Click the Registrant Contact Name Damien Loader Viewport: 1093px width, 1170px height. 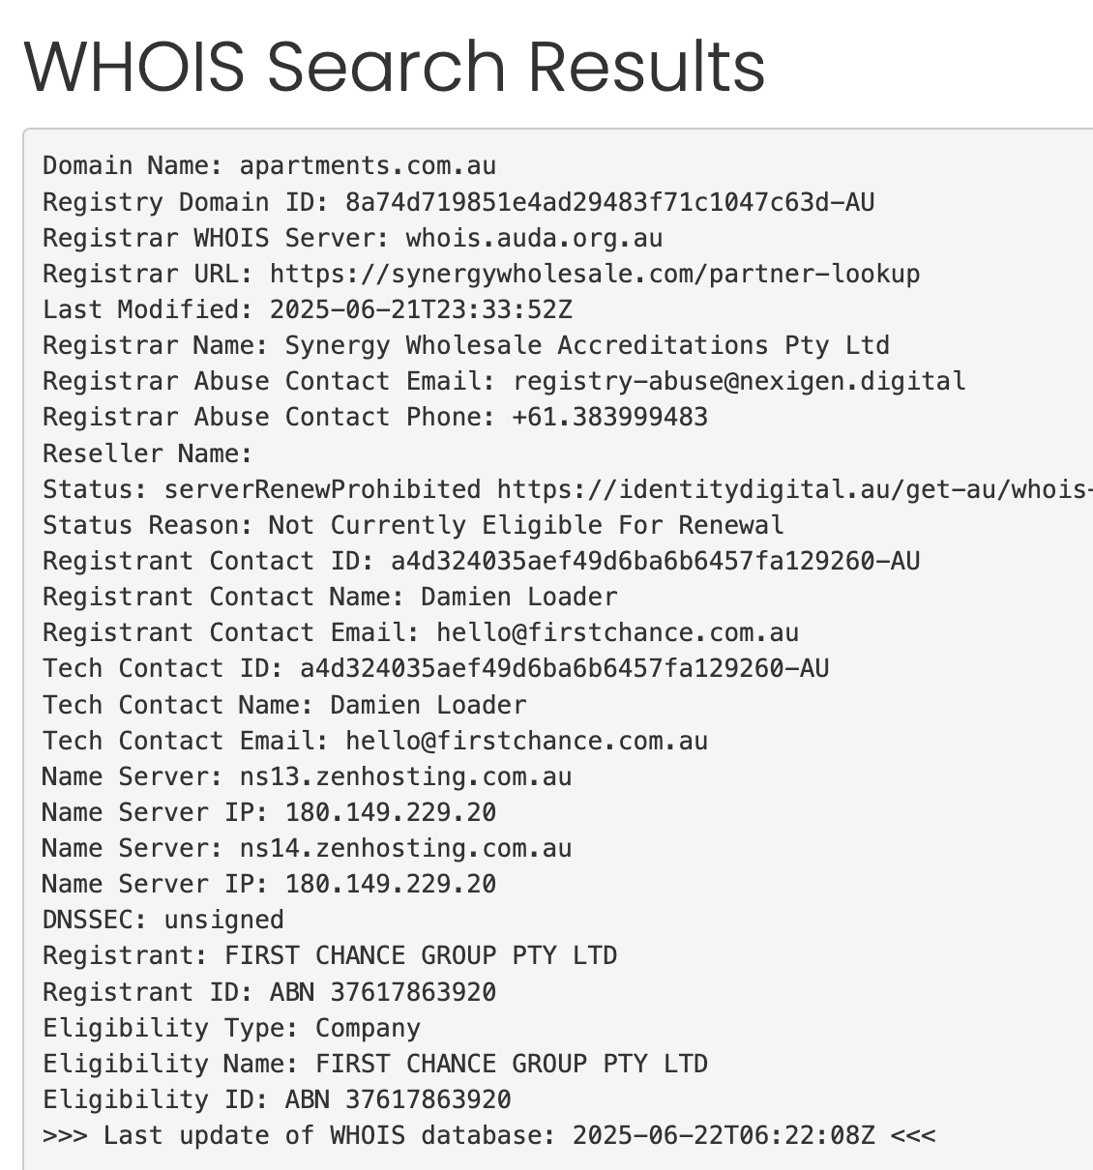518,597
